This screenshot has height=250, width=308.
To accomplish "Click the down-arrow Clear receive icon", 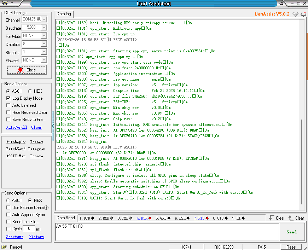I will tap(272, 218).
